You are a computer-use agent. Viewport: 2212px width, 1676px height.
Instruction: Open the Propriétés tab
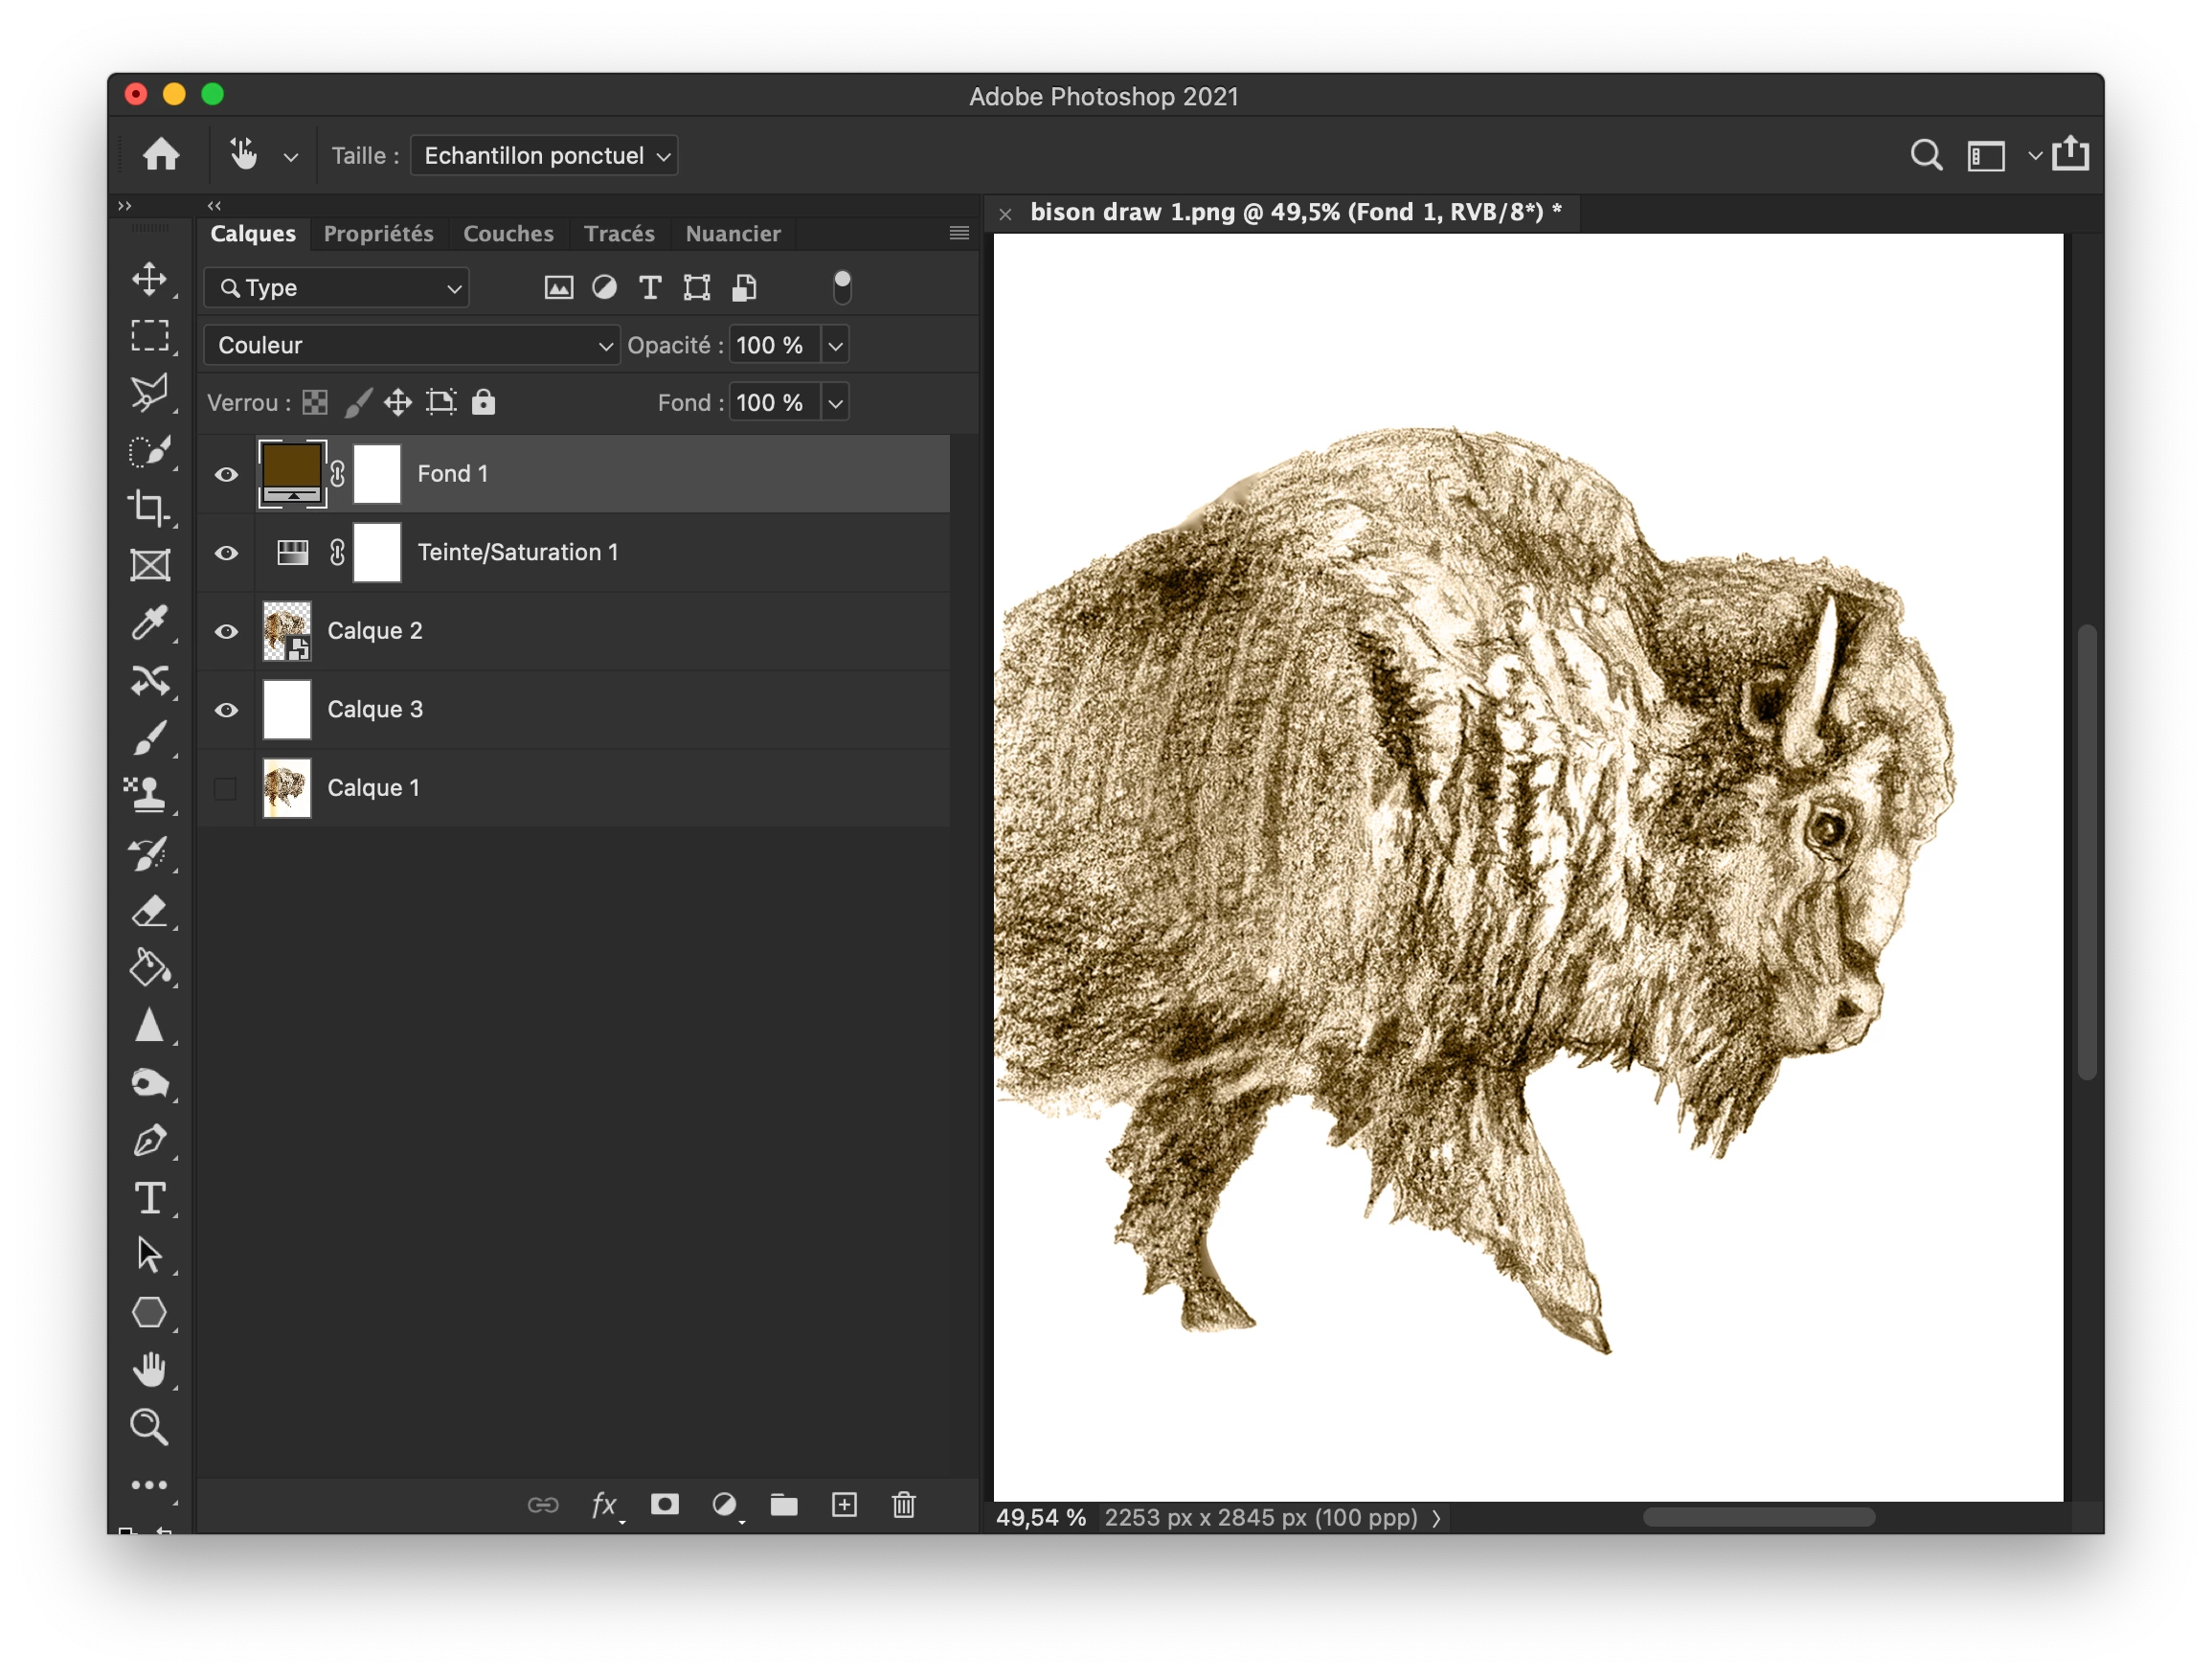[378, 234]
